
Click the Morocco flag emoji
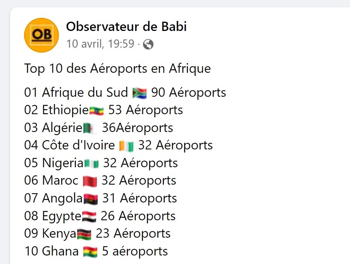point(90,181)
